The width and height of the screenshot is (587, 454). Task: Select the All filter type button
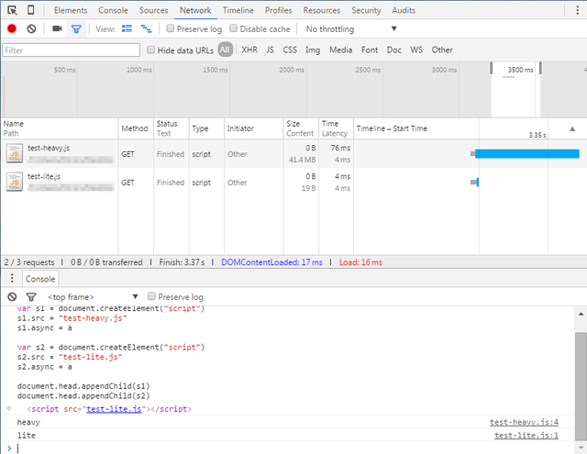(x=225, y=50)
